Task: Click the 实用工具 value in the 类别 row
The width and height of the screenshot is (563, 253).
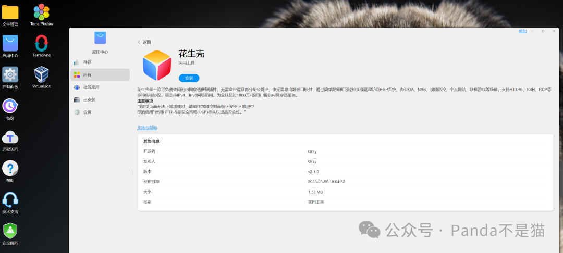Action: click(x=315, y=202)
